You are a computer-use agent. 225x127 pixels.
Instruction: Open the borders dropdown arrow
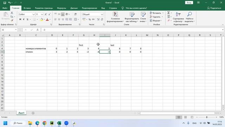[x=37, y=19]
